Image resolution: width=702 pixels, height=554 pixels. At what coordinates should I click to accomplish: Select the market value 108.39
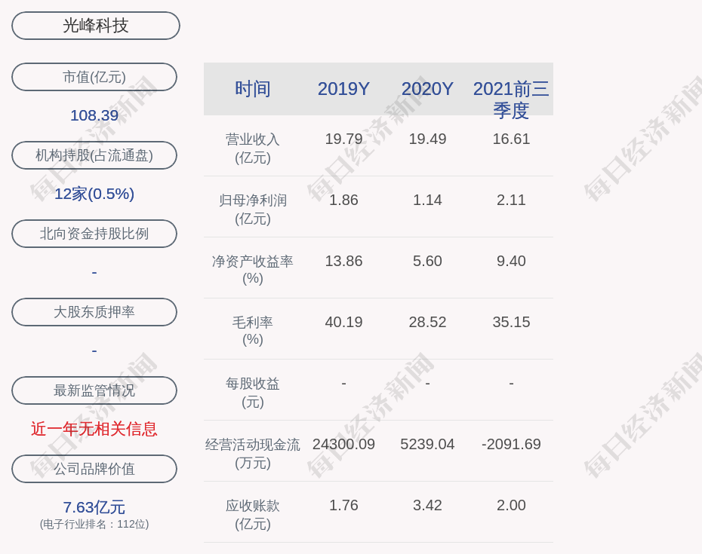94,115
